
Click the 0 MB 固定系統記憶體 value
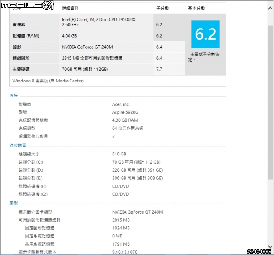click(x=117, y=236)
